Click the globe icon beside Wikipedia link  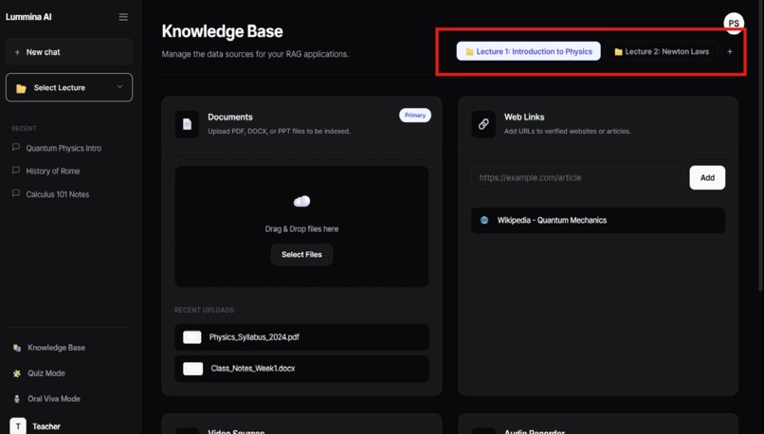484,220
